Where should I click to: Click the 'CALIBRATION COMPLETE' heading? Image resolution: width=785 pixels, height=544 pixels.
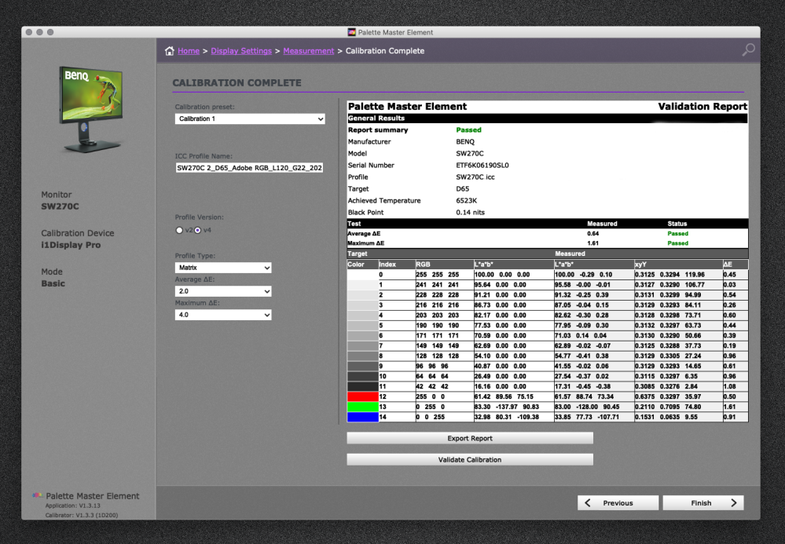pyautogui.click(x=237, y=83)
